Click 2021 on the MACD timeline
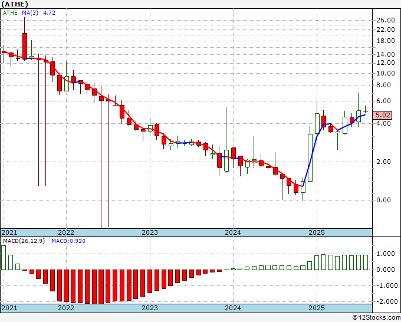Screen dimensions: 401x322 point(9,308)
